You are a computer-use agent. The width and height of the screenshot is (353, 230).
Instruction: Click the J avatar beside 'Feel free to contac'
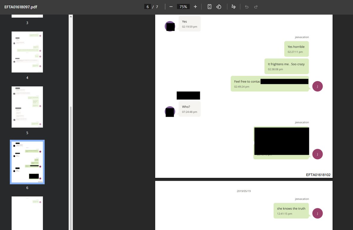[317, 86]
